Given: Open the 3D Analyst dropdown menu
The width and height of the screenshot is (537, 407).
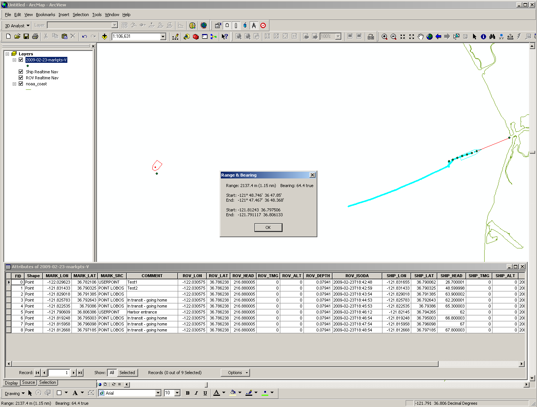Looking at the screenshot, I should (17, 26).
